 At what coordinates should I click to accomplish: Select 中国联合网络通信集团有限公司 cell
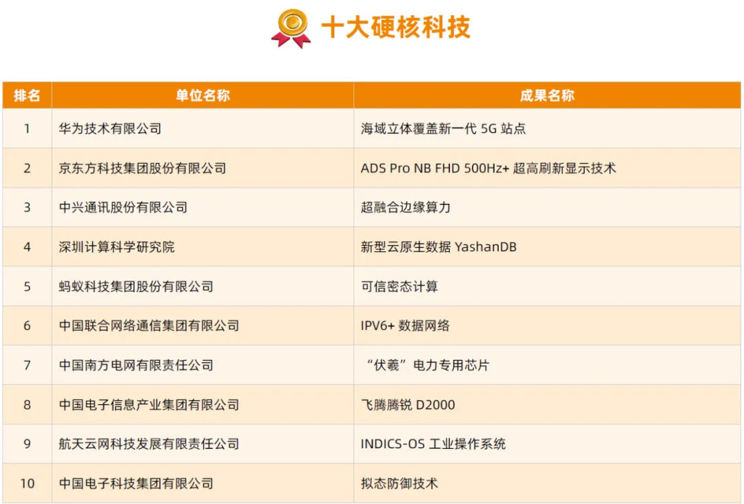203,326
